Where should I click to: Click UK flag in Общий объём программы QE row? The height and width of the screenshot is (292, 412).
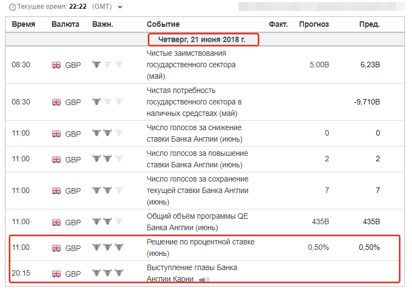pyautogui.click(x=56, y=222)
